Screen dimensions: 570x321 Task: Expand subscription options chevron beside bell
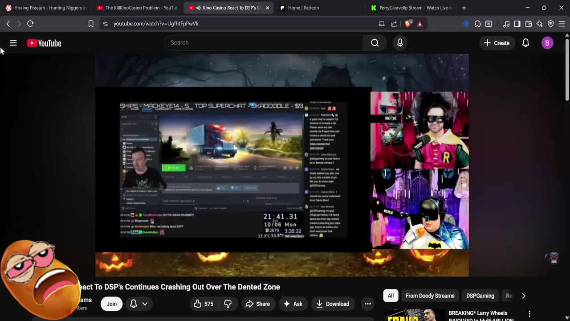[145, 304]
